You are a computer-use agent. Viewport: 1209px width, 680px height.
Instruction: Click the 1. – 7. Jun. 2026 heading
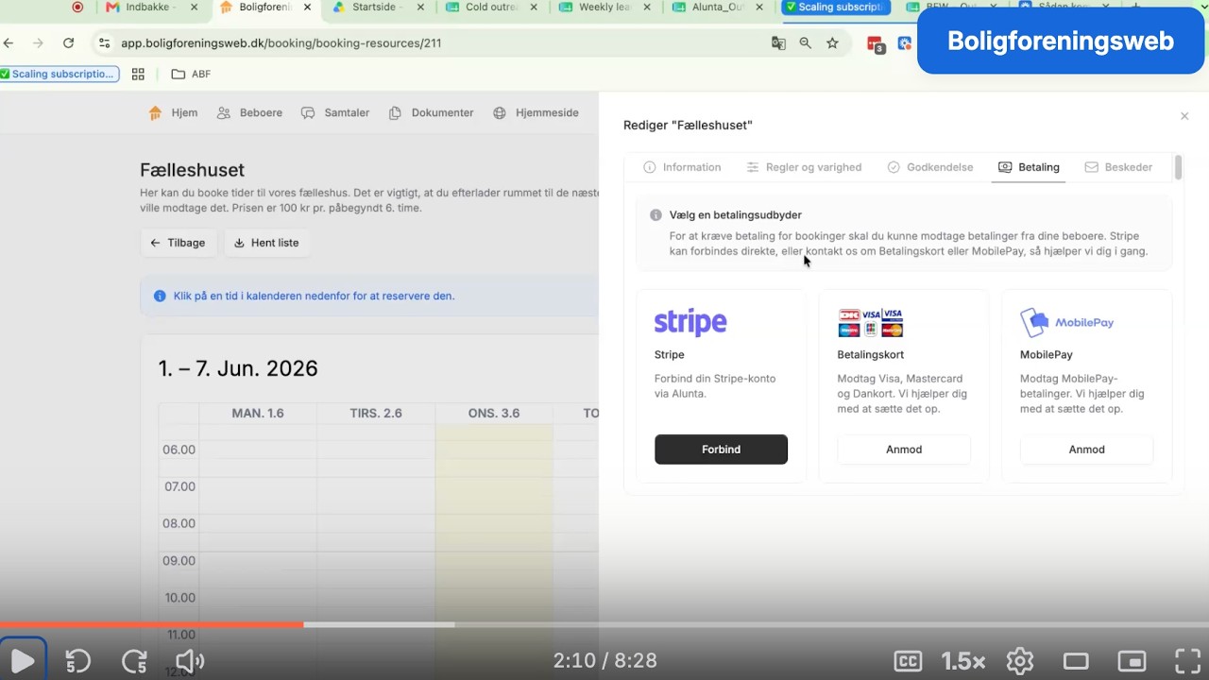238,368
